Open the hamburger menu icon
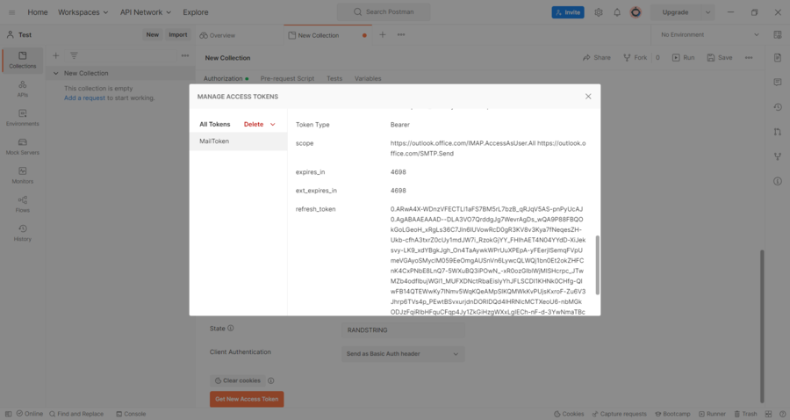790x420 pixels. pyautogui.click(x=12, y=12)
